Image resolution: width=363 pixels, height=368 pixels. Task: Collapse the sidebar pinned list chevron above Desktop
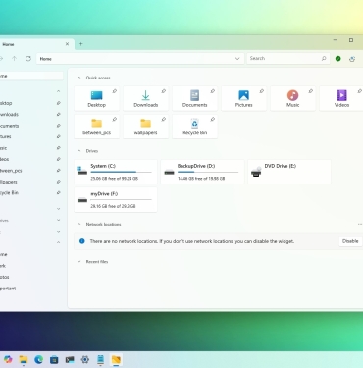[x=58, y=91]
